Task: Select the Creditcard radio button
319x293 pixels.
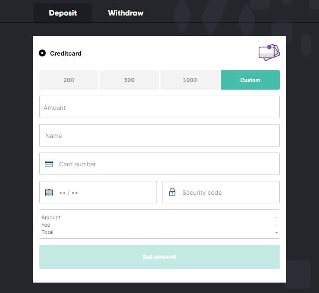Action: pyautogui.click(x=42, y=53)
